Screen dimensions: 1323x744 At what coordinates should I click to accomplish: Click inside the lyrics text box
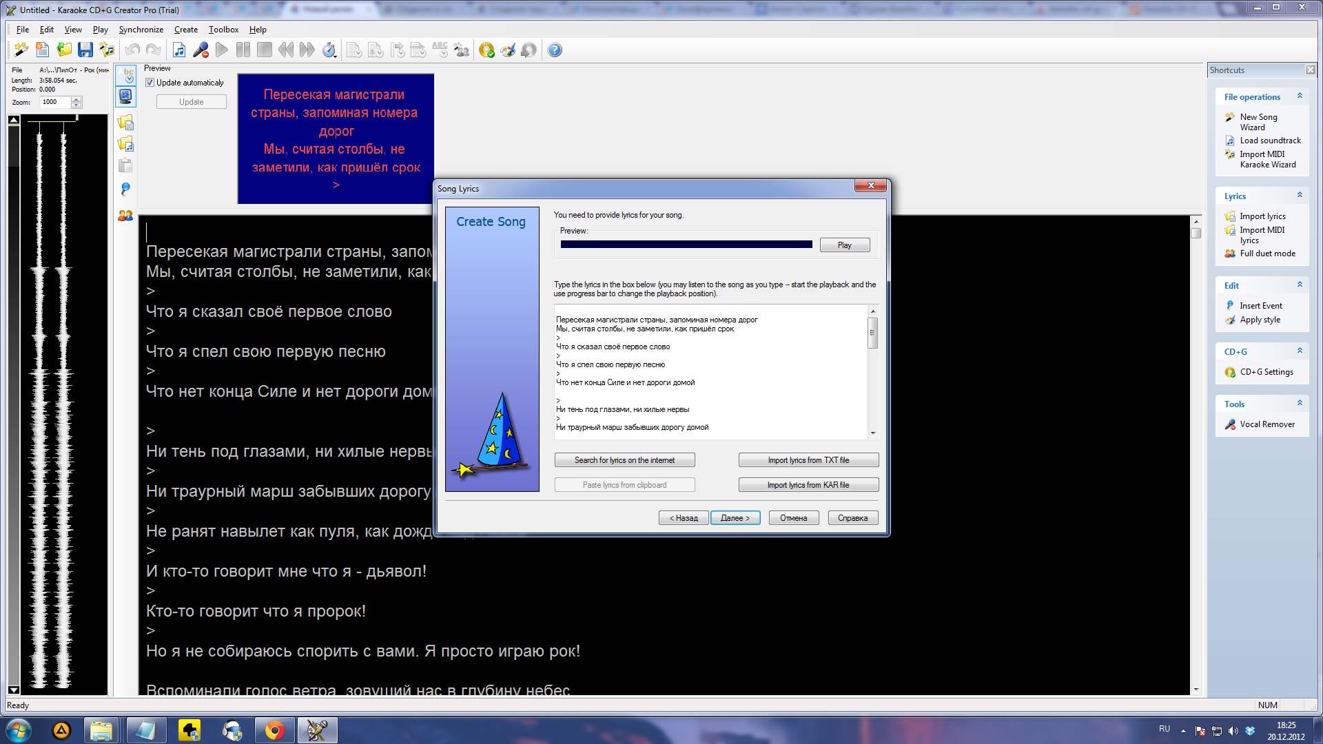pyautogui.click(x=710, y=372)
